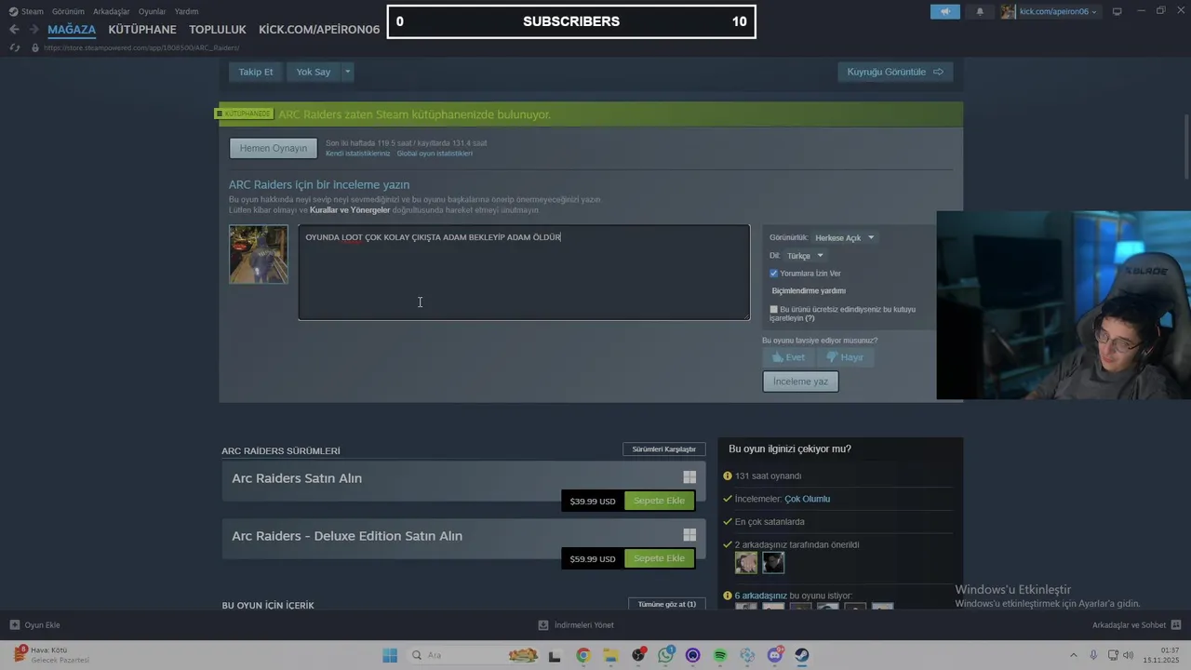Open Kendi istatistikleriniz link
Image resolution: width=1191 pixels, height=670 pixels.
[x=358, y=154]
